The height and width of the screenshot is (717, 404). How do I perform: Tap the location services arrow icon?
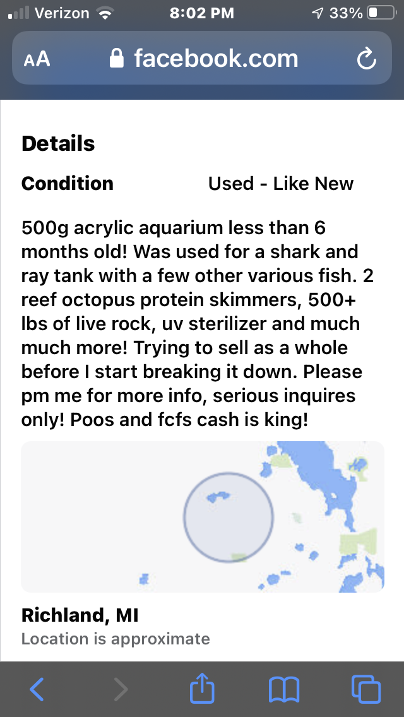tap(318, 13)
